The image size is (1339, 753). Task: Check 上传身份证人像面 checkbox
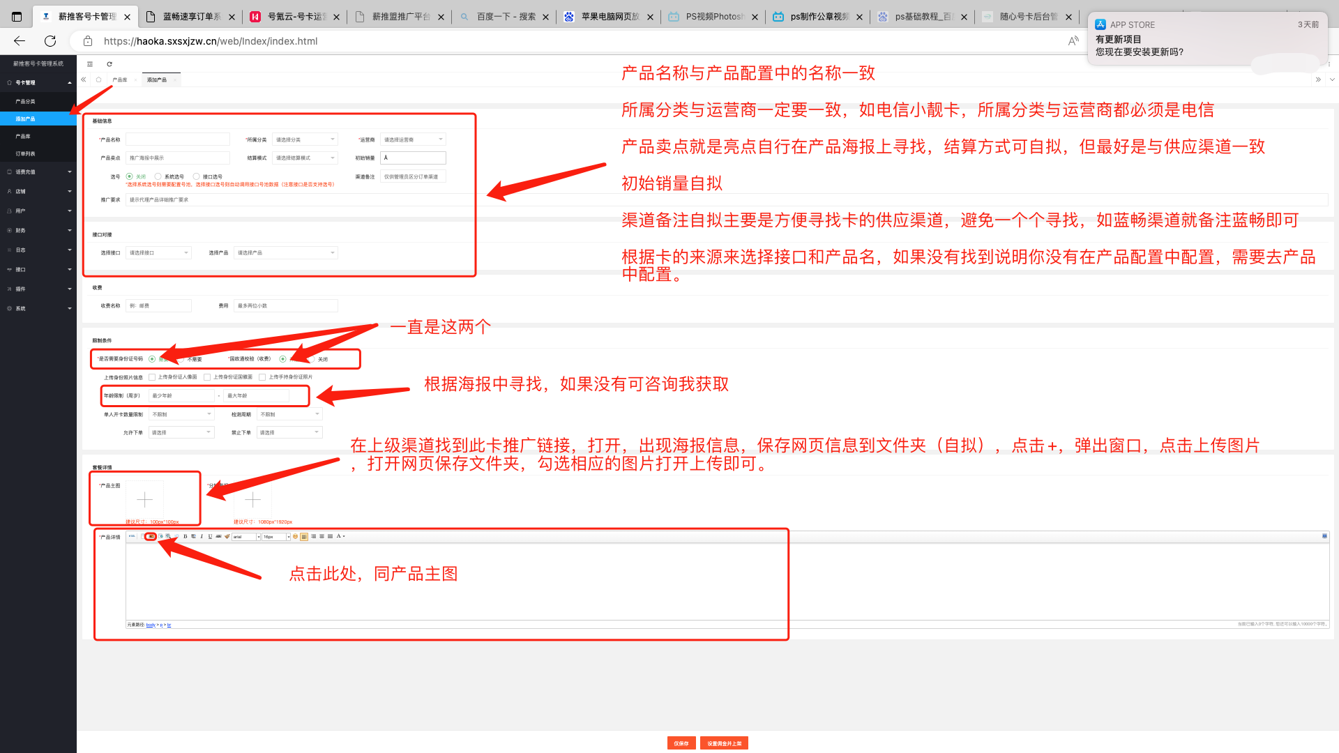pyautogui.click(x=152, y=377)
